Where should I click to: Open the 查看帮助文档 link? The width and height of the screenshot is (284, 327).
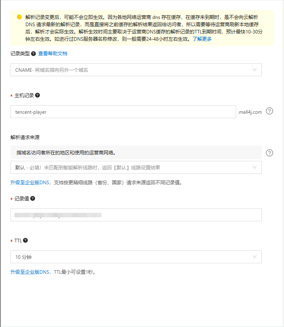tap(53, 54)
